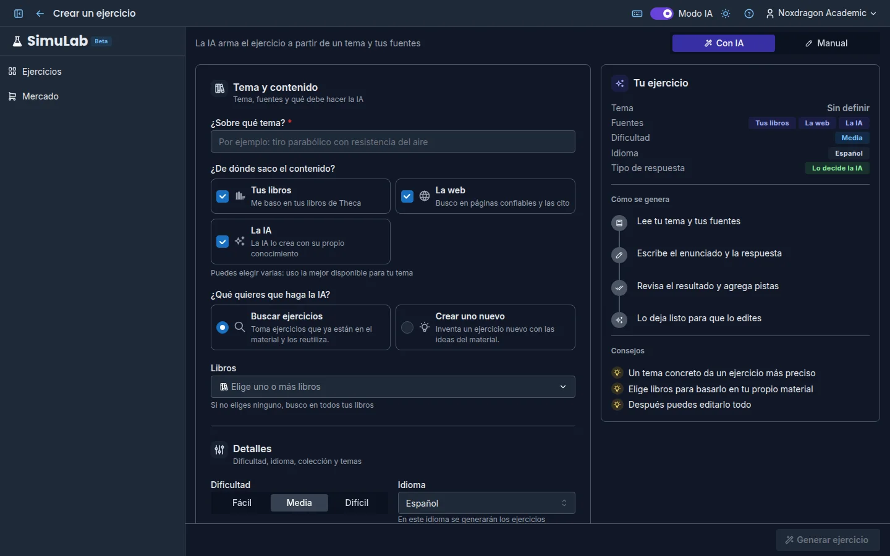Select the Con IA tab

(x=724, y=43)
